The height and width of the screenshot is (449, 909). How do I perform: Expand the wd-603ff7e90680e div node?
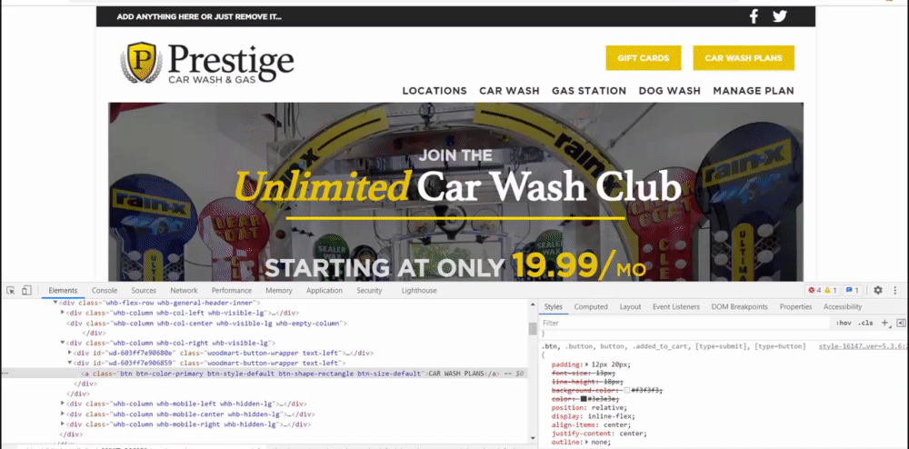point(70,353)
